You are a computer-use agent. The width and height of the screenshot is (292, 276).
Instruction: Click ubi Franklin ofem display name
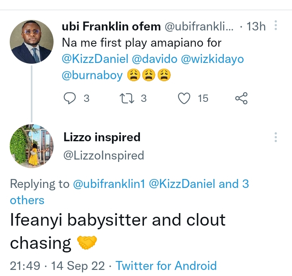pos(111,27)
